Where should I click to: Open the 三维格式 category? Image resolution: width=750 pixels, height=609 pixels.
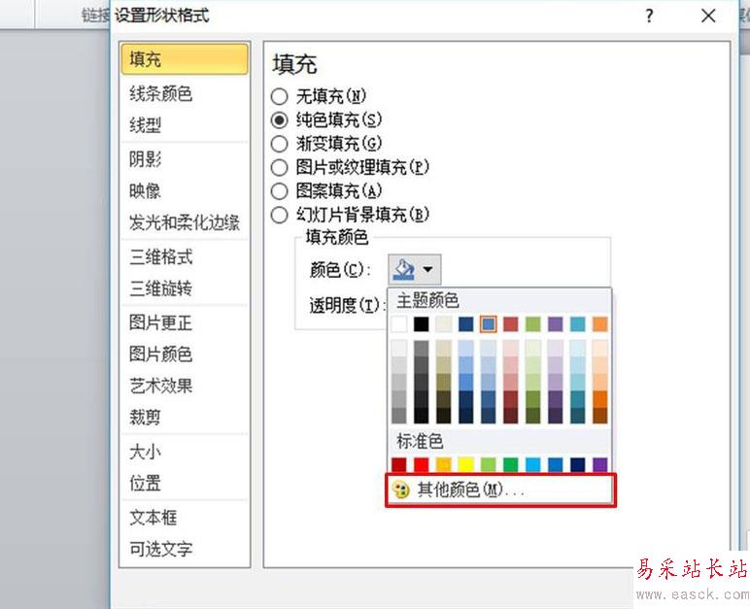[185, 256]
